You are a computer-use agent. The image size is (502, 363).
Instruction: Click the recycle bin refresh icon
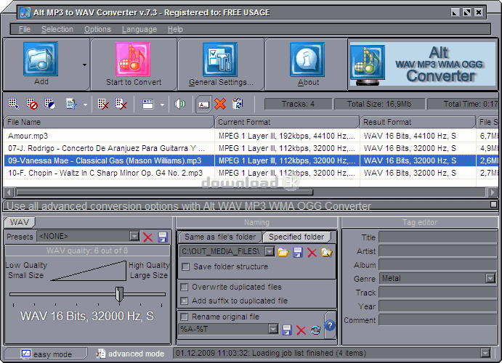238,104
